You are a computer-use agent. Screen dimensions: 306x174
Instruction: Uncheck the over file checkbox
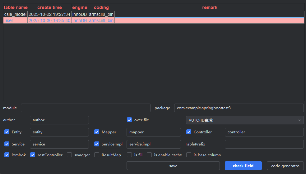point(129,120)
